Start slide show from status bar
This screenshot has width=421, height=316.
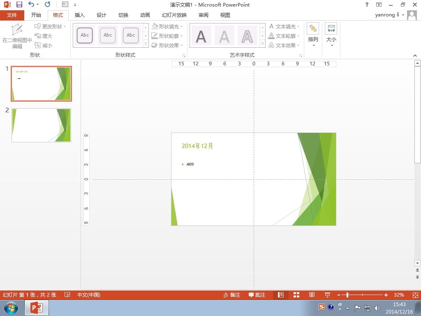click(327, 295)
